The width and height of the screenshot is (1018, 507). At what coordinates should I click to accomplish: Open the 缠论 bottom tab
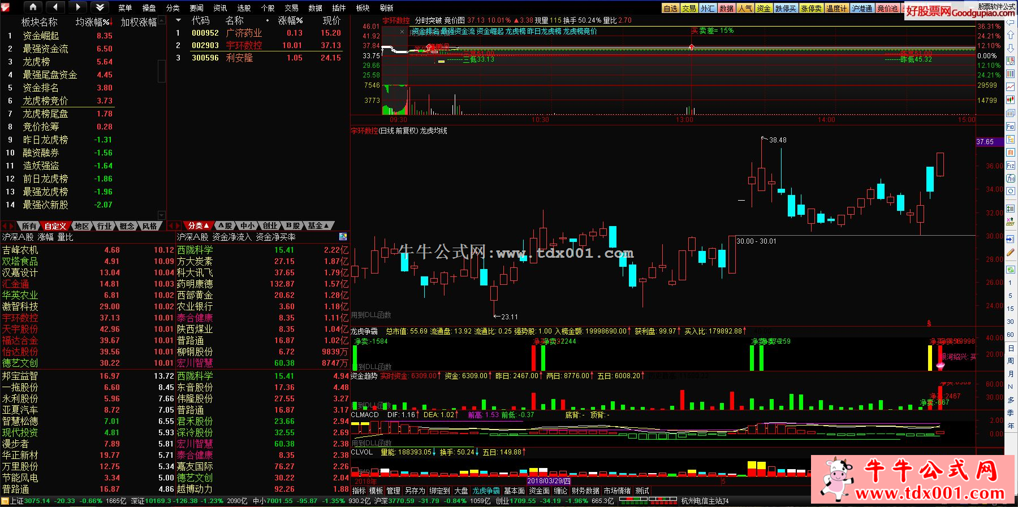560,491
